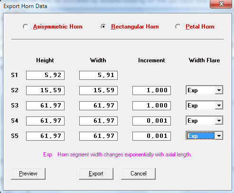The height and width of the screenshot is (193, 234).
Task: Click the S1 Width field showing 5,91
Action: click(98, 75)
